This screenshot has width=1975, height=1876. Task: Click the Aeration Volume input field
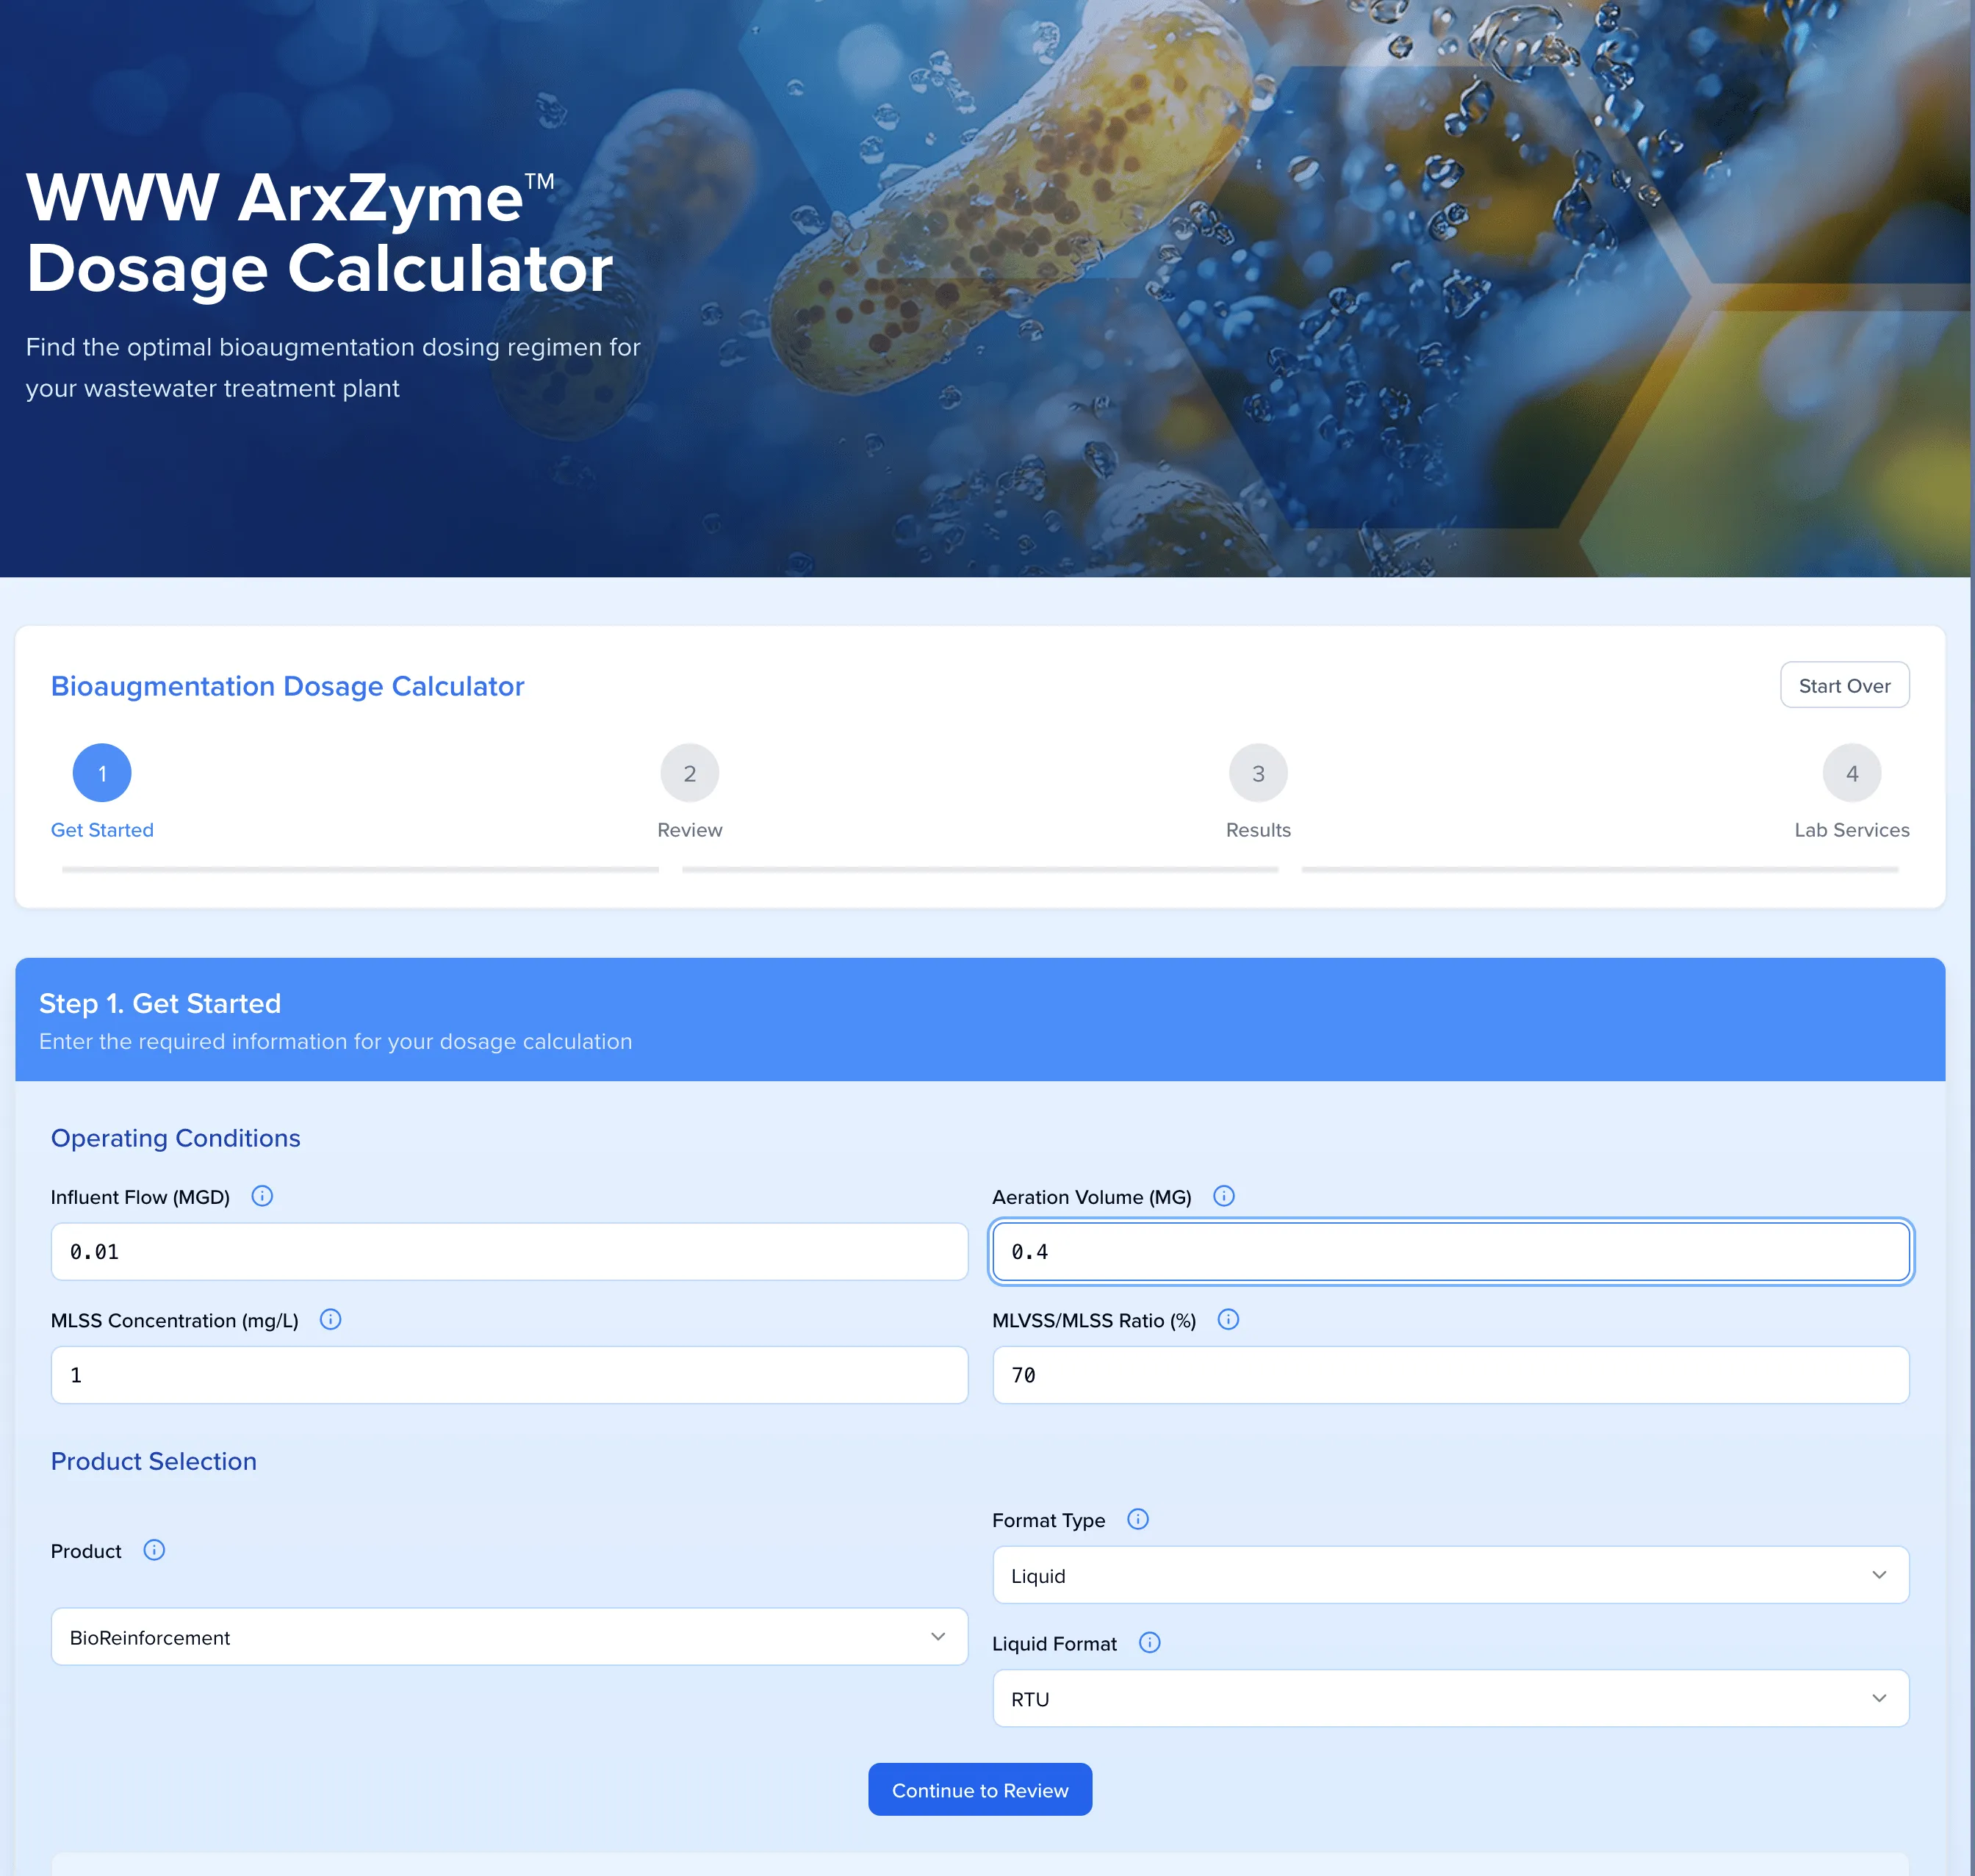[x=1450, y=1251]
